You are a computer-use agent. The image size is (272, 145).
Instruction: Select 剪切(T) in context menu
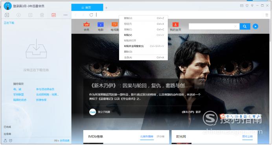point(143,24)
